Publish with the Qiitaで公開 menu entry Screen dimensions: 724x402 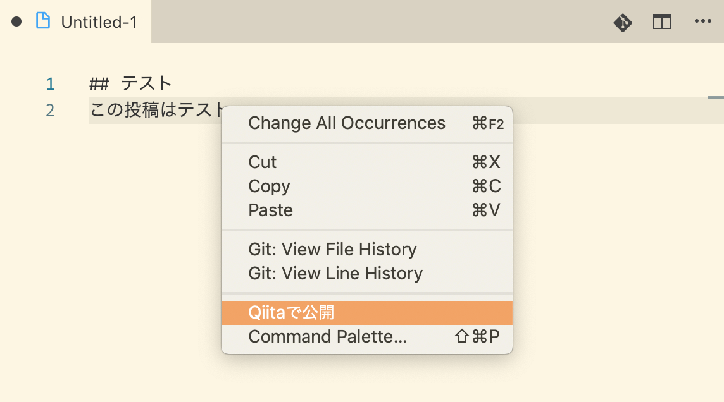(291, 313)
